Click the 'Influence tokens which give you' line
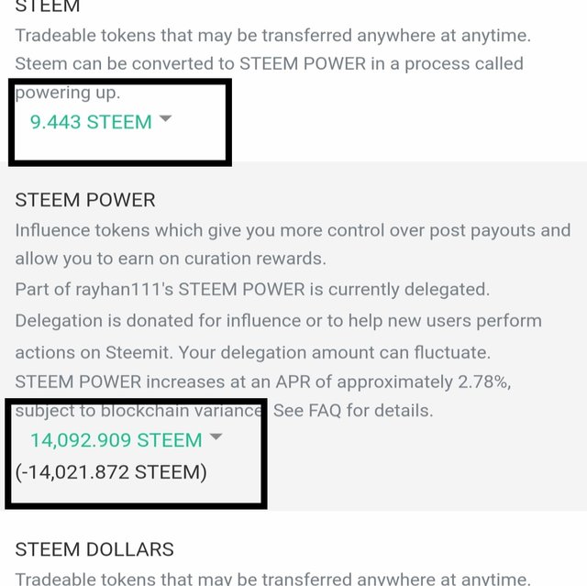The width and height of the screenshot is (587, 586). coord(293,230)
